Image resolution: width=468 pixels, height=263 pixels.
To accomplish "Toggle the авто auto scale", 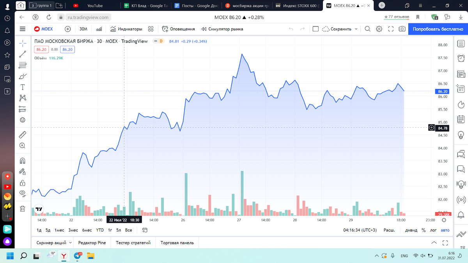I will tap(445, 230).
